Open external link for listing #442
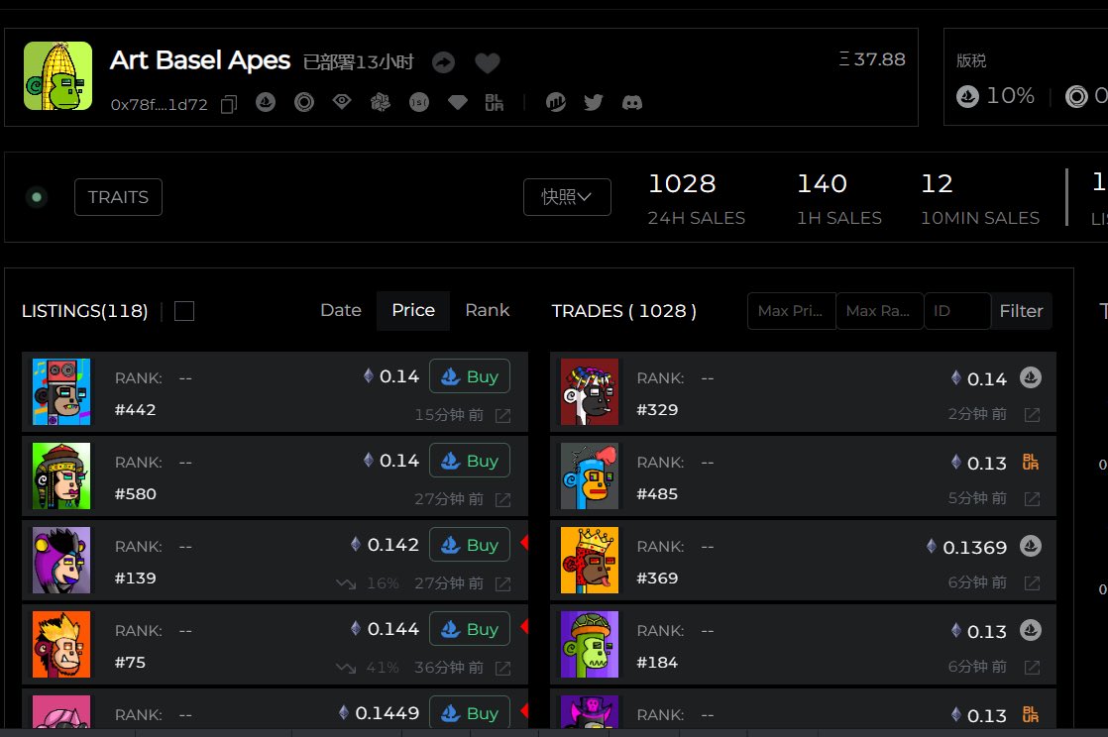 click(x=503, y=415)
